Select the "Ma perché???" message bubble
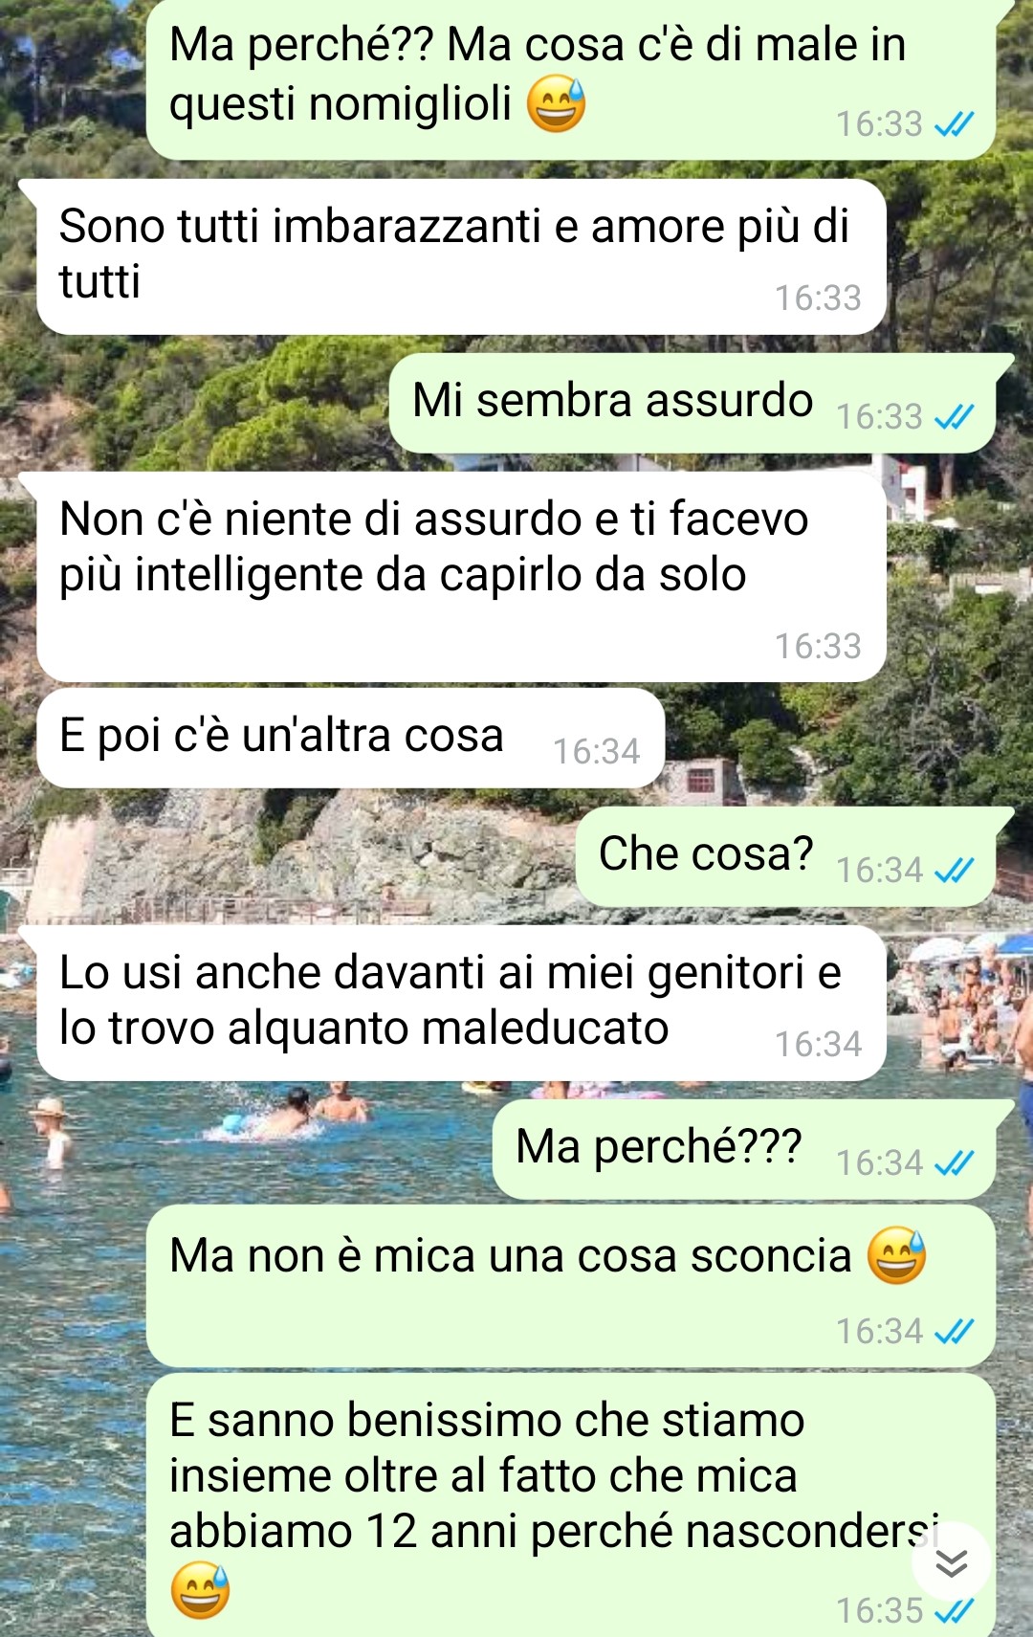 tap(744, 1149)
